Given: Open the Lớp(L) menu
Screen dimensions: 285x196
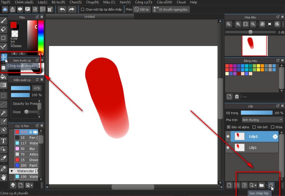Looking at the screenshot, I should tap(43, 2).
